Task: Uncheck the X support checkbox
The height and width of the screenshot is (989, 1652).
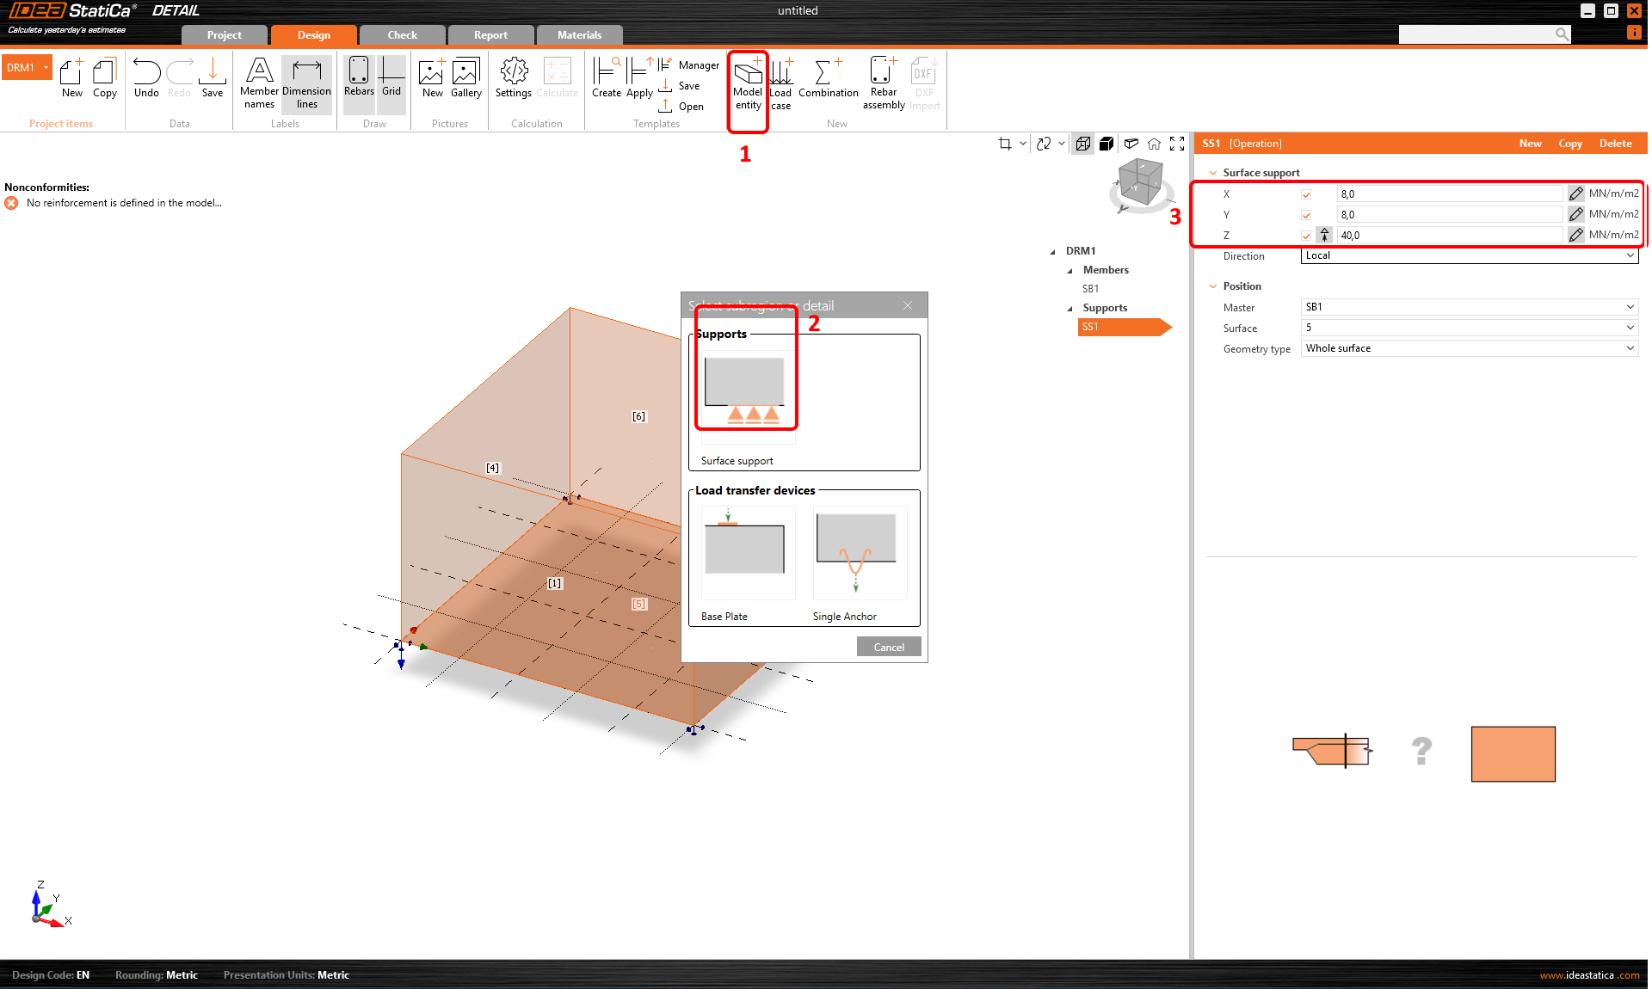Action: 1306,194
